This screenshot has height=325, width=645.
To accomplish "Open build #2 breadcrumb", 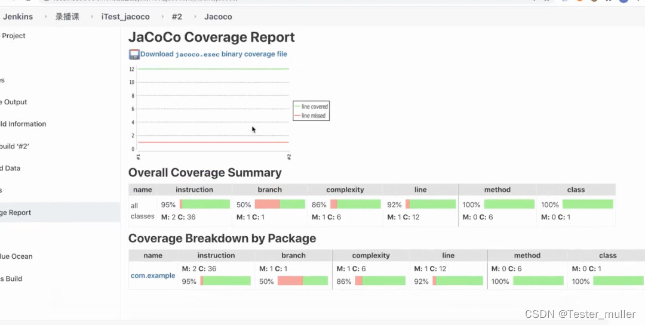I will (x=177, y=17).
